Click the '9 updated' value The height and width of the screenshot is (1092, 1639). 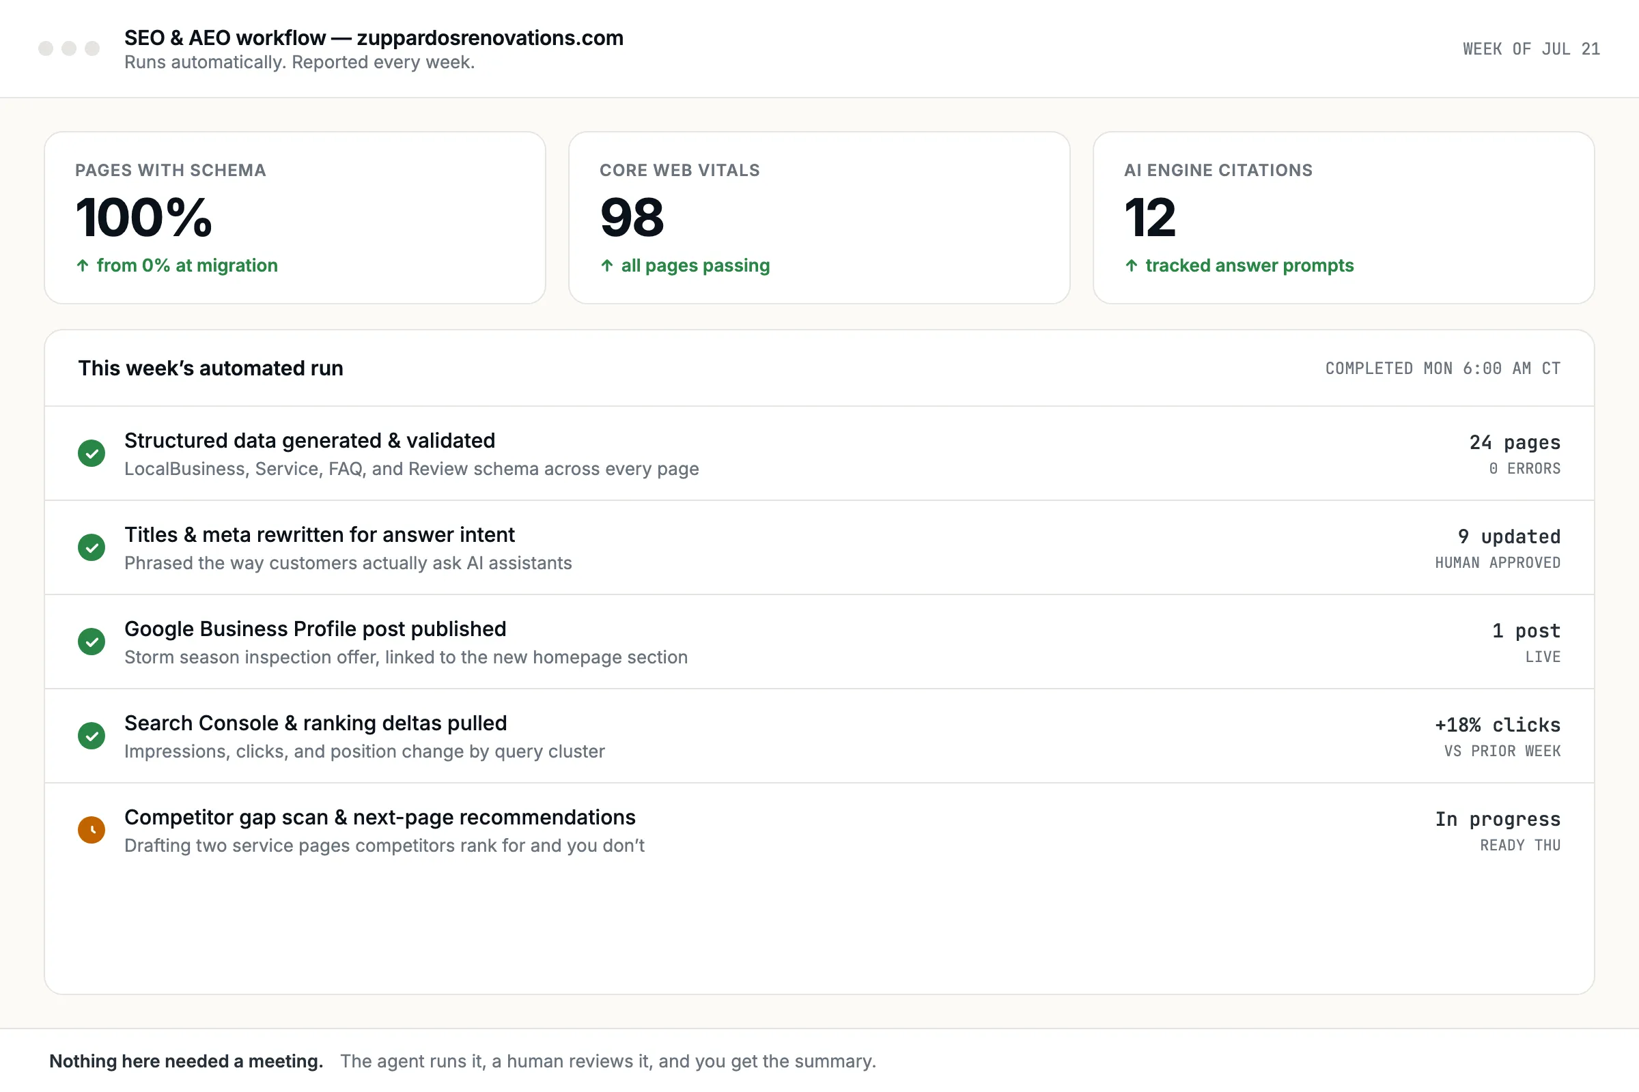pyautogui.click(x=1509, y=536)
